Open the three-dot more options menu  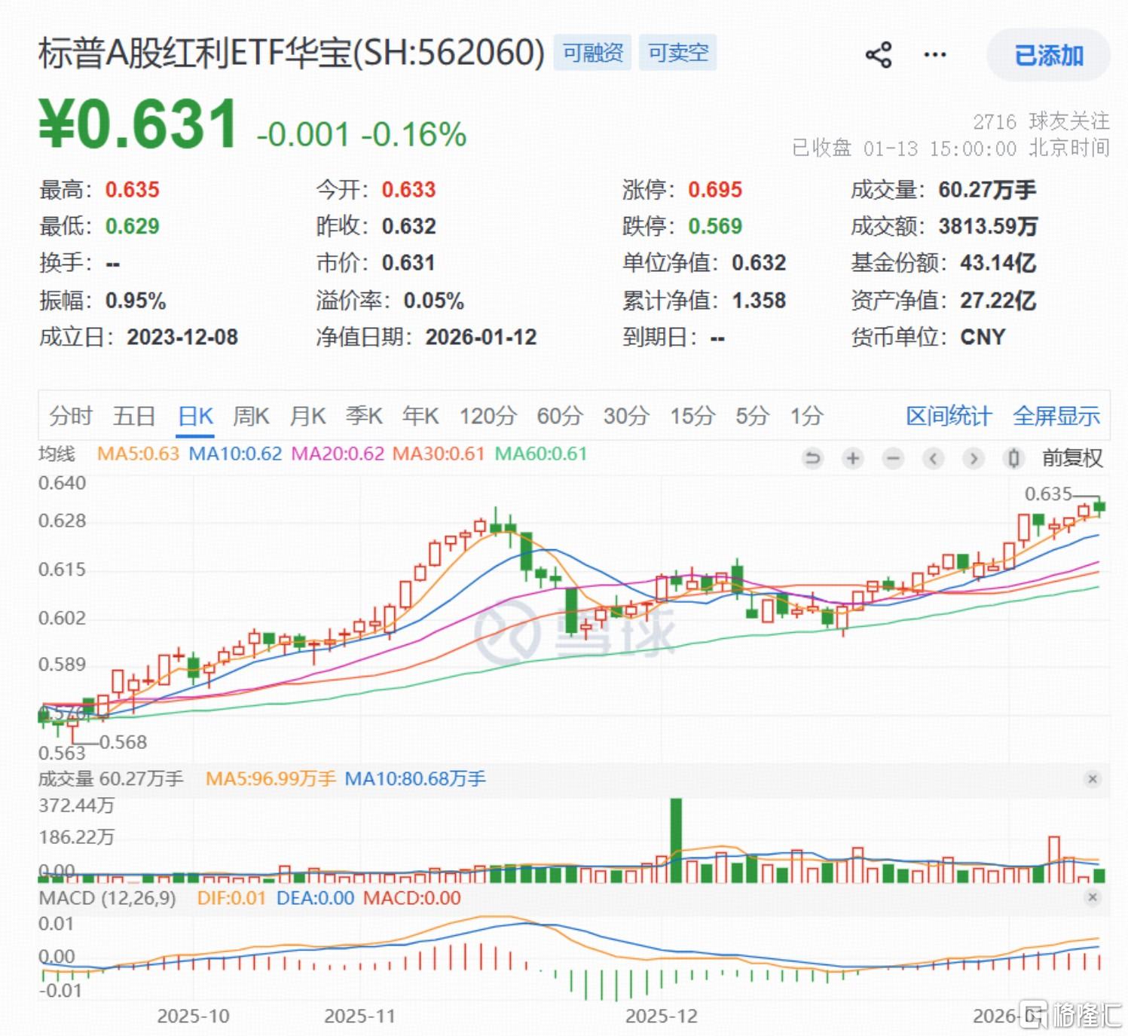[935, 55]
